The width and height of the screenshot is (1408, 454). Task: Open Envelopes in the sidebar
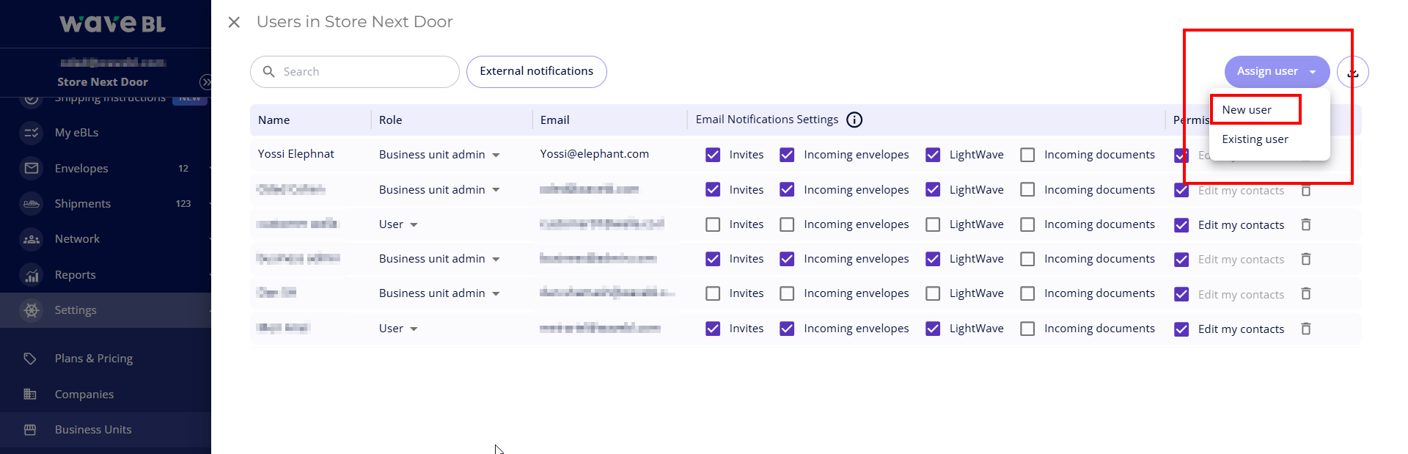click(81, 169)
